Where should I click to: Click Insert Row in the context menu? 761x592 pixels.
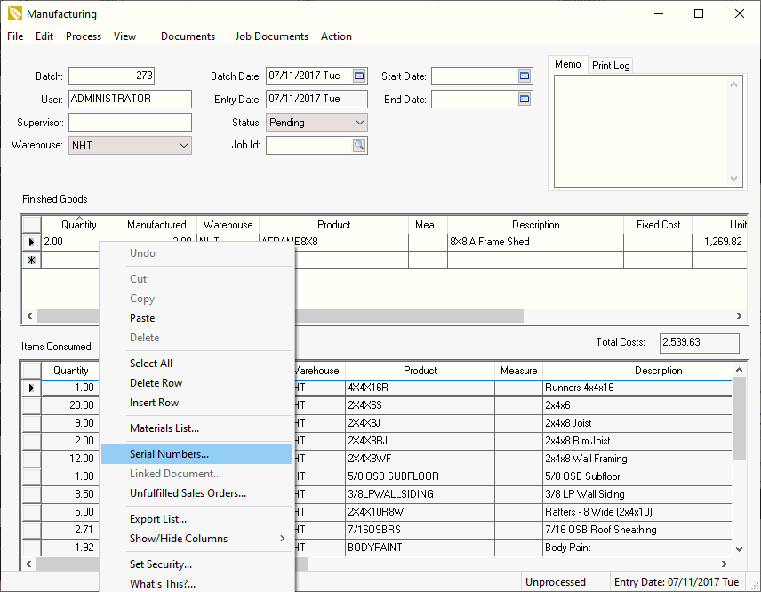(156, 403)
